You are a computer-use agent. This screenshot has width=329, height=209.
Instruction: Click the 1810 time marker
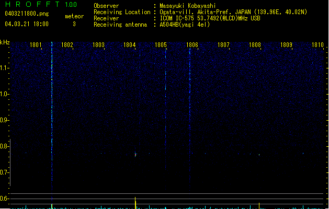(x=317, y=45)
